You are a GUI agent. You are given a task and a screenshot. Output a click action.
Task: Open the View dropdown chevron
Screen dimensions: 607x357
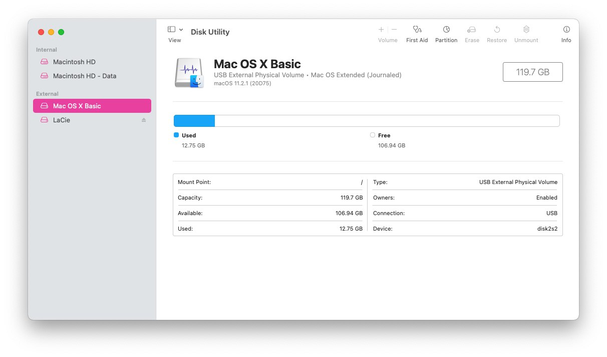[181, 30]
